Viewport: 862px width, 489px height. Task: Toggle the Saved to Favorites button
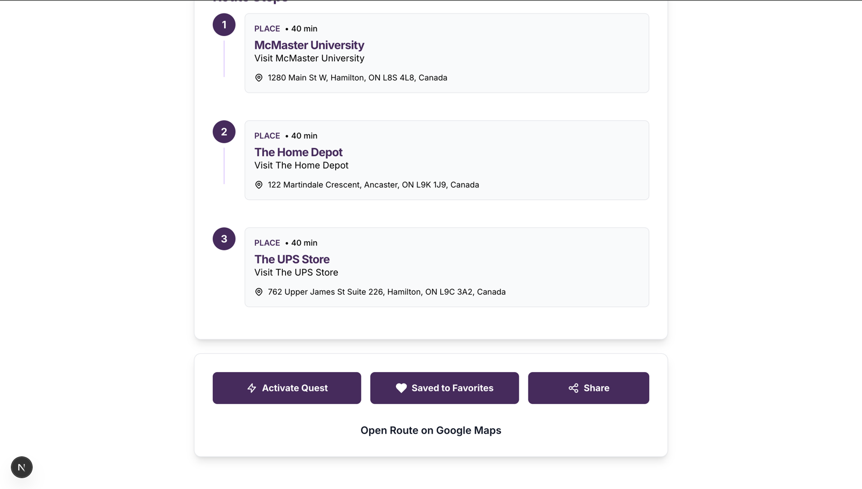click(444, 388)
